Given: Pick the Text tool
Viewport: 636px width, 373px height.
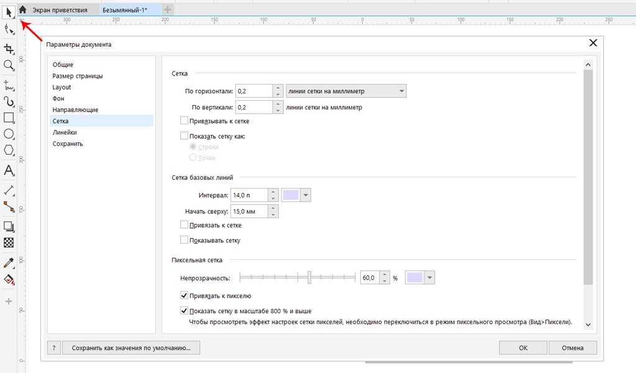Looking at the screenshot, I should pyautogui.click(x=9, y=170).
